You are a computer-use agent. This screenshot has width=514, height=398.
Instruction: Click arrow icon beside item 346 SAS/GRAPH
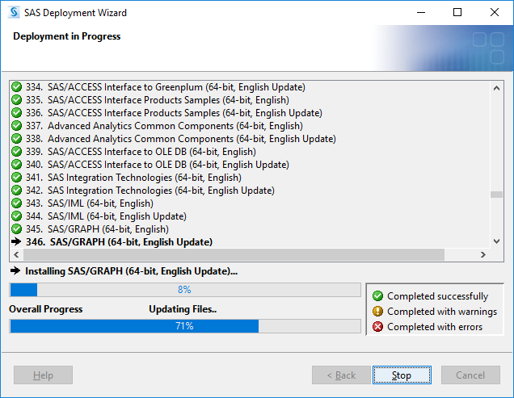click(15, 241)
